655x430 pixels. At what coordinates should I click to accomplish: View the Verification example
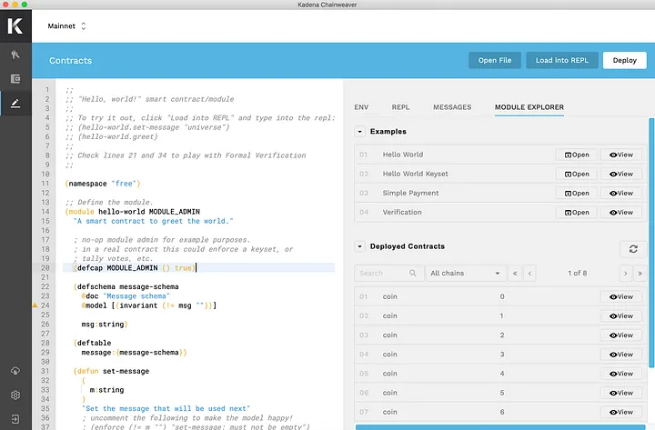click(x=621, y=213)
